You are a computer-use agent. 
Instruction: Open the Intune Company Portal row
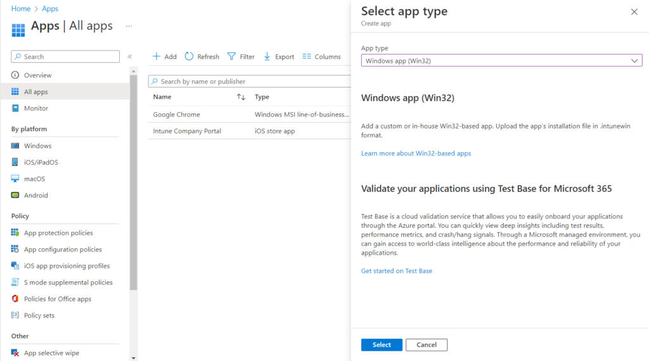click(250, 131)
